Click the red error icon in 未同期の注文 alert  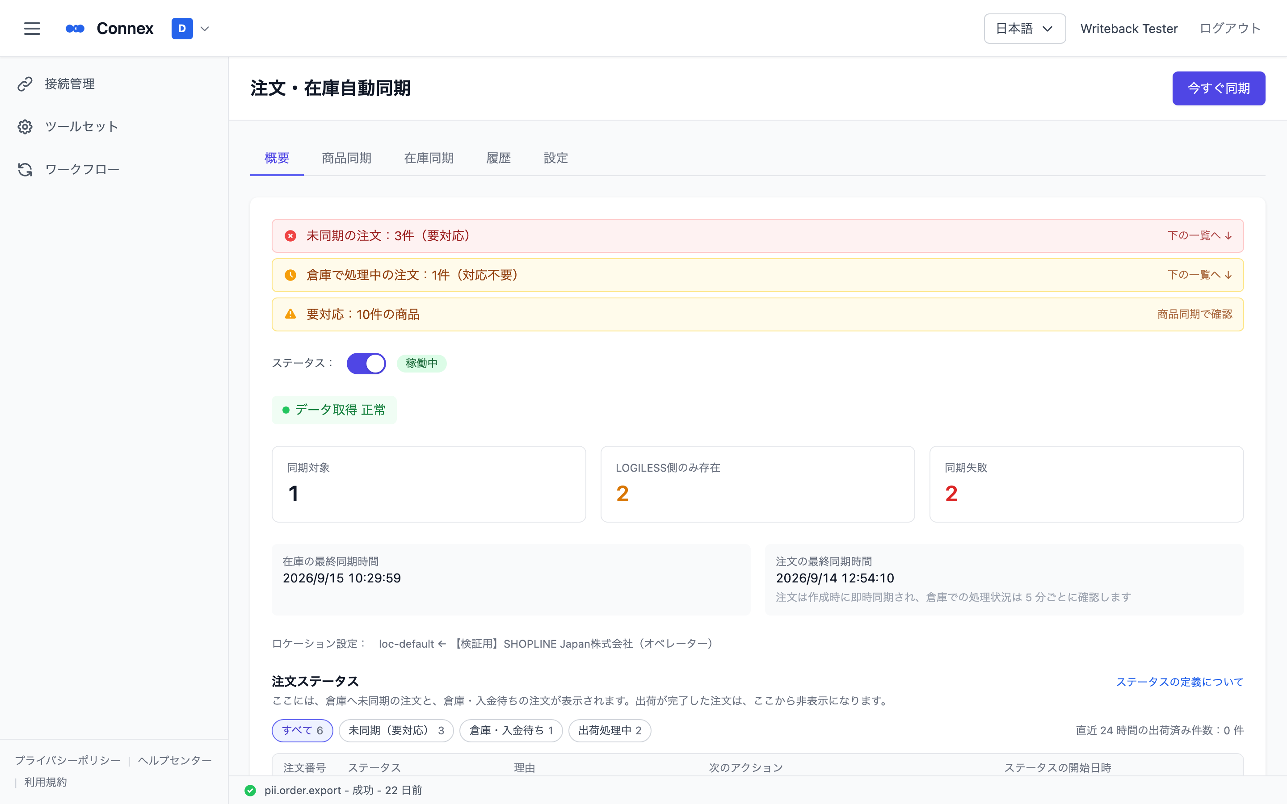pyautogui.click(x=290, y=235)
